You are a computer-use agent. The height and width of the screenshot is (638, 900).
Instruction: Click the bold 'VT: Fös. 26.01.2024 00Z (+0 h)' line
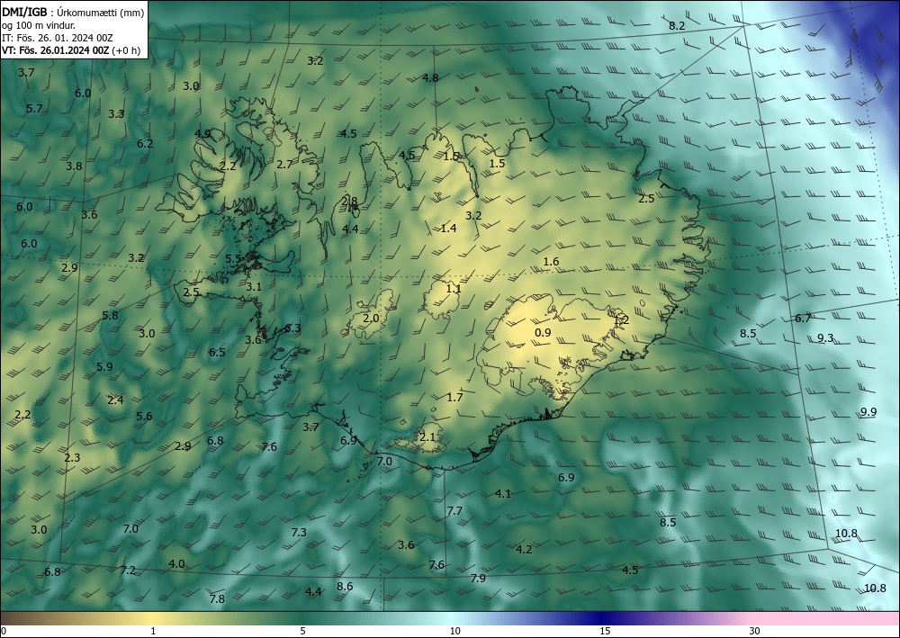click(71, 49)
